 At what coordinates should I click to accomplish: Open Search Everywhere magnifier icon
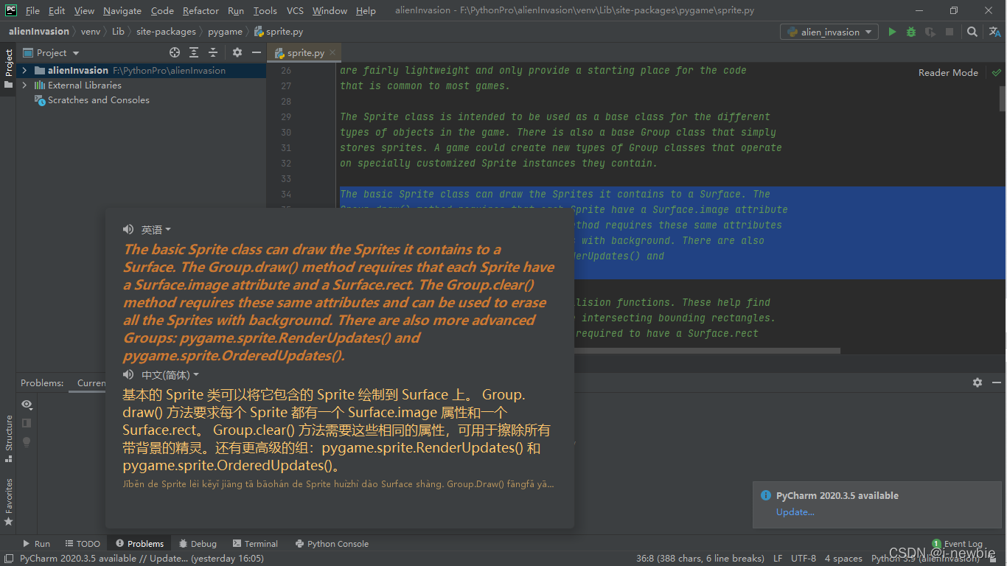coord(972,32)
